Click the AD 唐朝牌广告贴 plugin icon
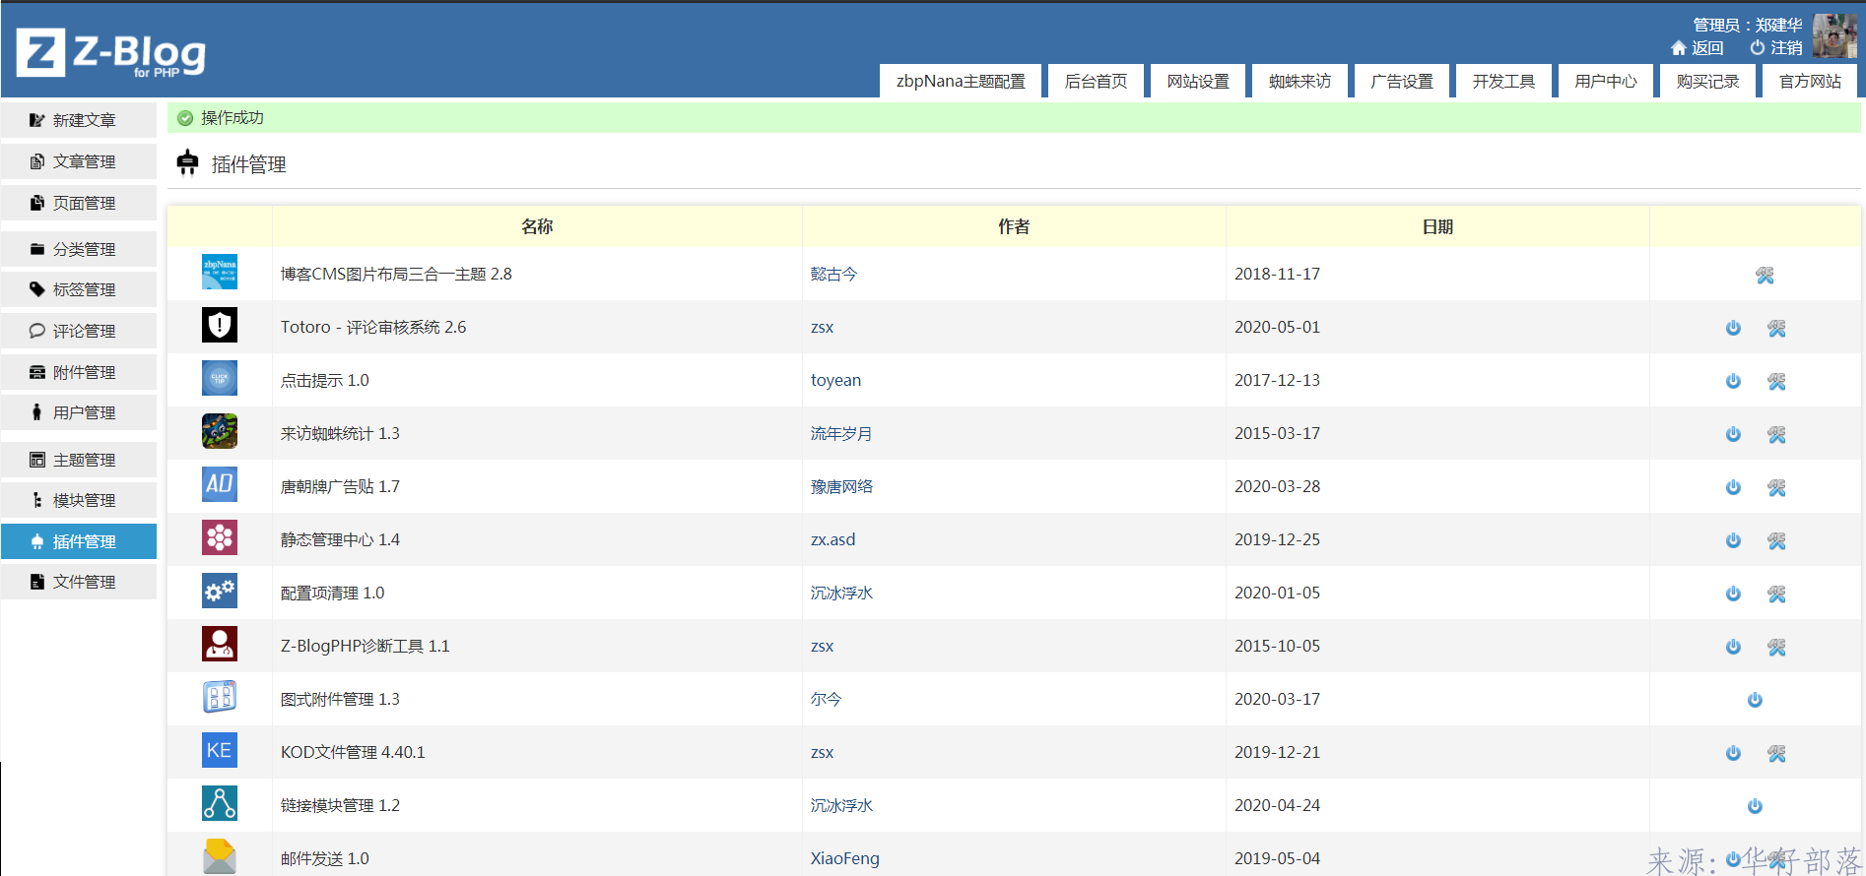The image size is (1866, 876). click(x=220, y=484)
